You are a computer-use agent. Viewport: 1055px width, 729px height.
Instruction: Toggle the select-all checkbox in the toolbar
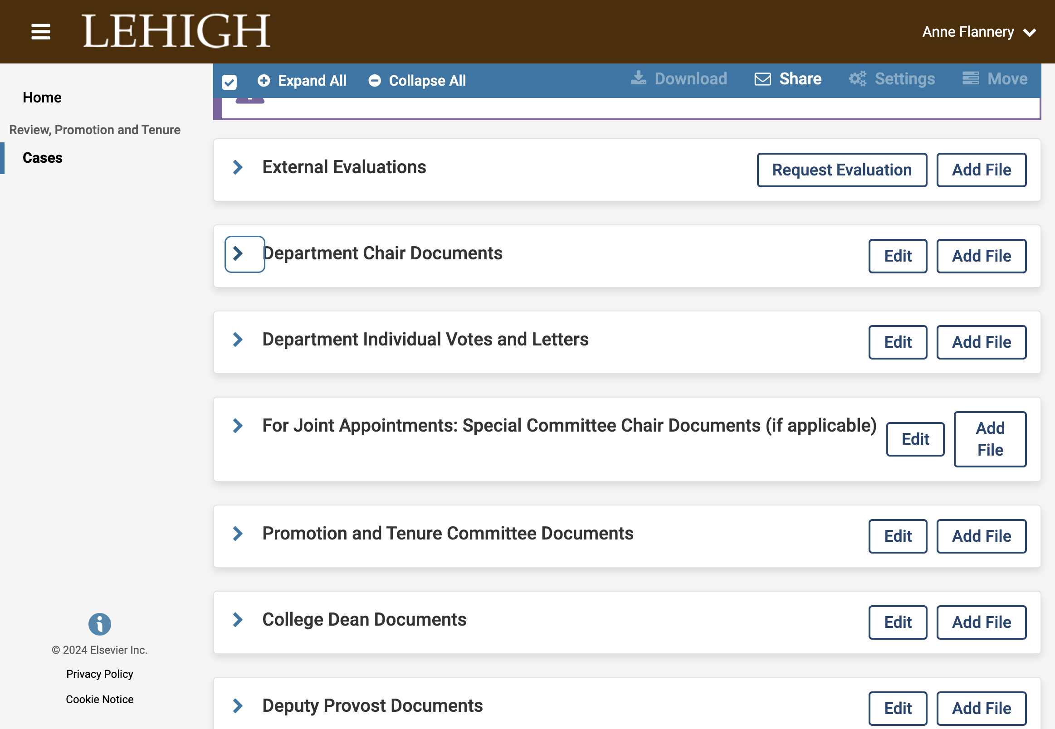point(230,82)
